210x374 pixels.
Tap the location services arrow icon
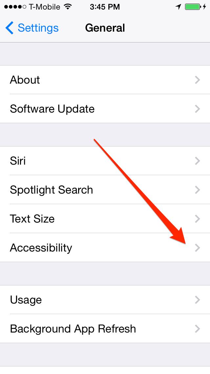pyautogui.click(x=178, y=7)
